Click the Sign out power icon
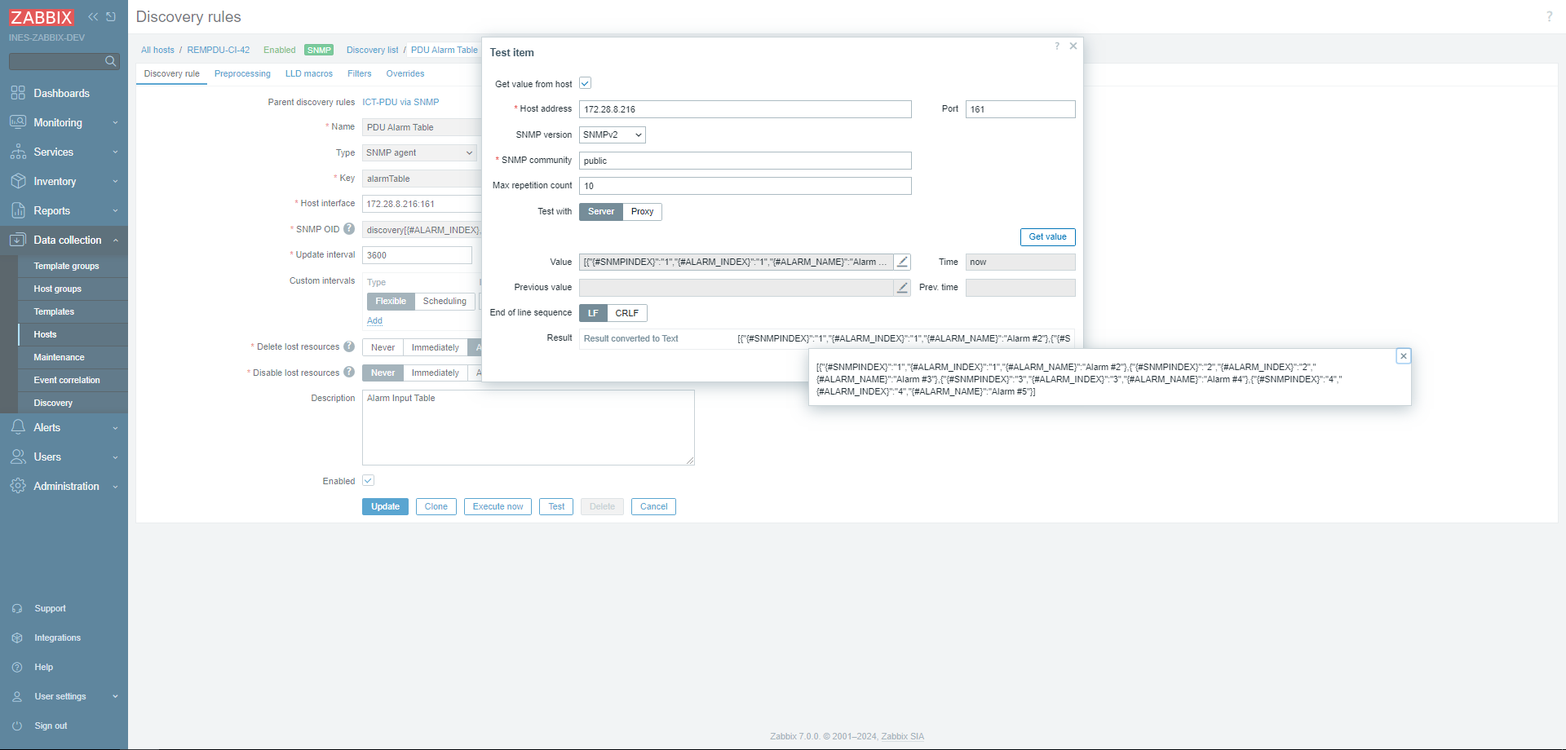The height and width of the screenshot is (750, 1566). pos(17,726)
